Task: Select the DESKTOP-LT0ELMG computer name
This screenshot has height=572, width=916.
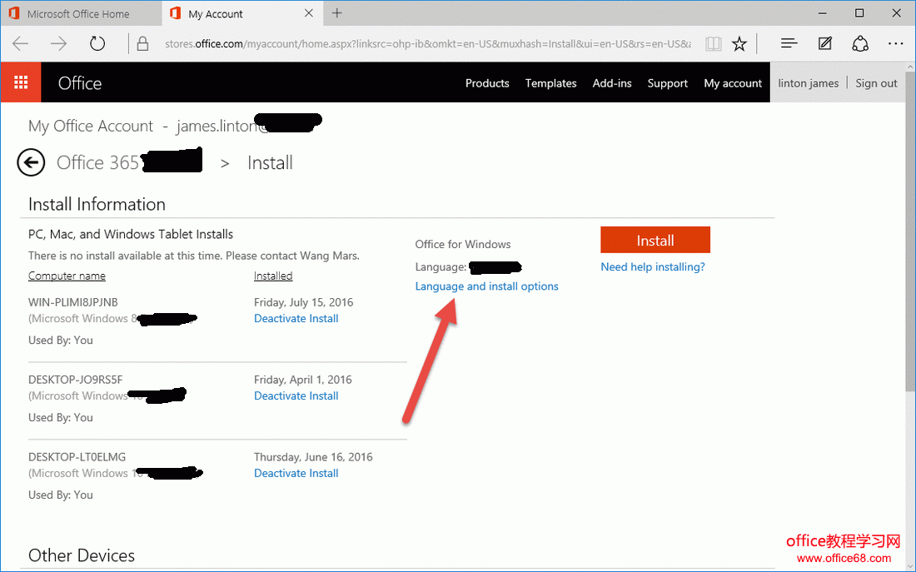Action: tap(77, 457)
